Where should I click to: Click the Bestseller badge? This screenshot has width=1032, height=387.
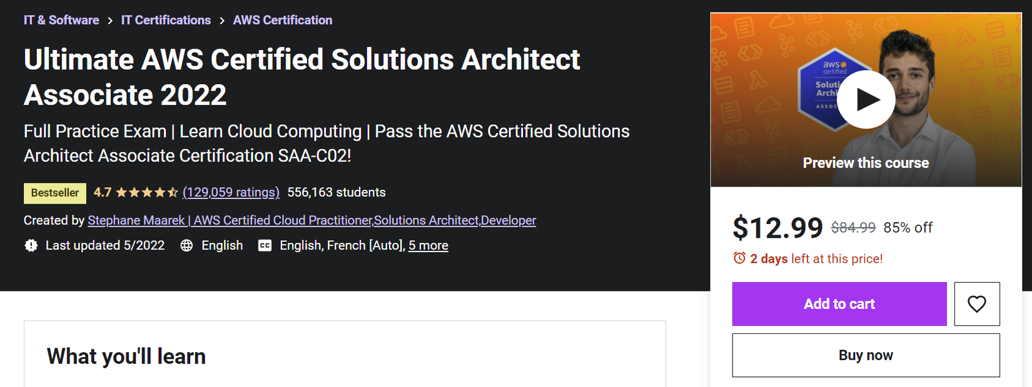click(x=55, y=193)
